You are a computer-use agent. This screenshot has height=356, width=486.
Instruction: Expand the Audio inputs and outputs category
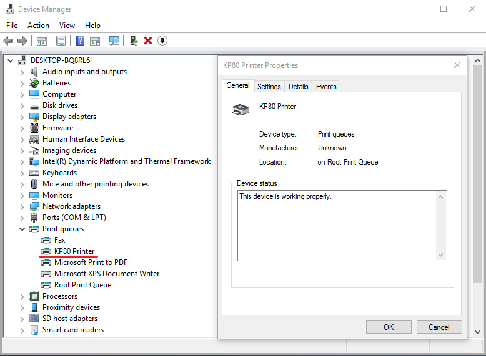22,72
